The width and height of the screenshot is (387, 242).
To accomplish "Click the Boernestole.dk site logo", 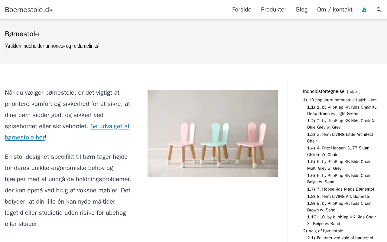I will [x=29, y=10].
